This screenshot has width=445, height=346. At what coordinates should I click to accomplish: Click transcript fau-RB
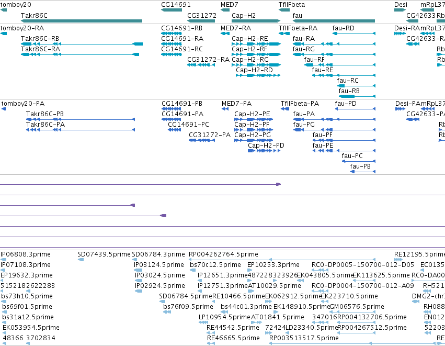point(357,96)
